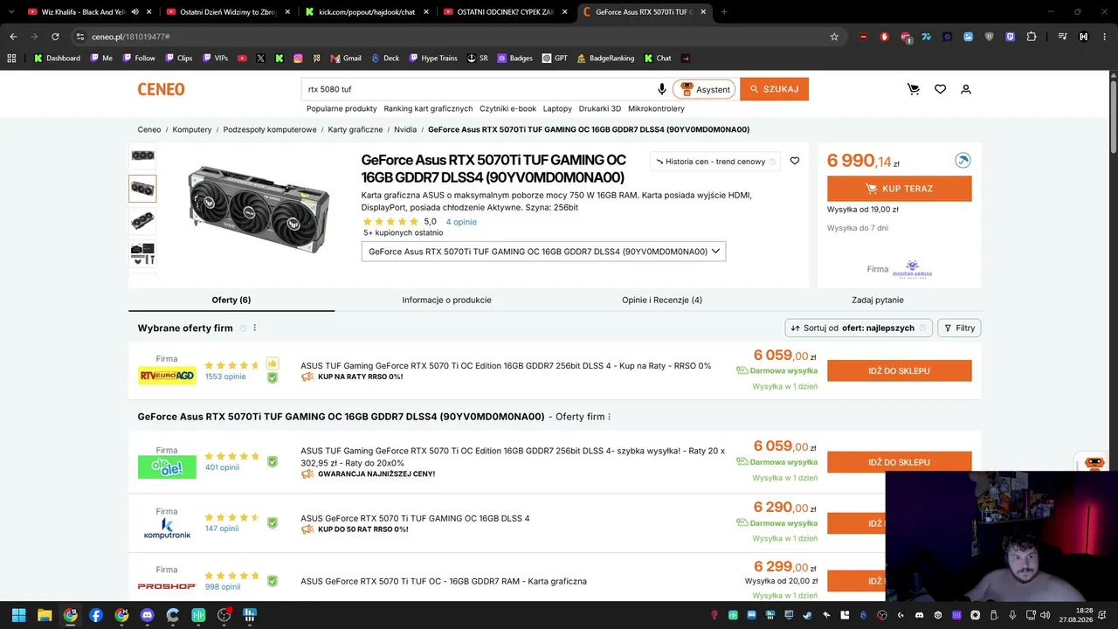Open the 'Filtry' filters button
The height and width of the screenshot is (629, 1118).
(x=959, y=328)
